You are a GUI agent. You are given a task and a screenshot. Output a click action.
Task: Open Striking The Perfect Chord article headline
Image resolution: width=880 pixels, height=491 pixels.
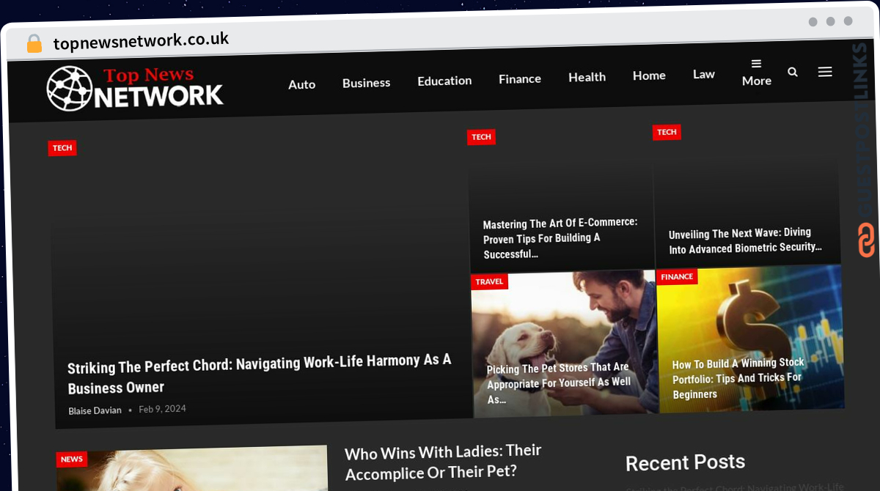pyautogui.click(x=260, y=374)
